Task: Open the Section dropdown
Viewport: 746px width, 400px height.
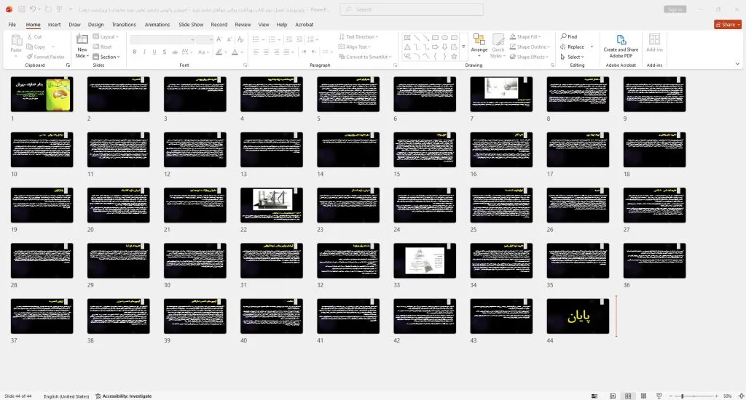Action: click(x=106, y=57)
